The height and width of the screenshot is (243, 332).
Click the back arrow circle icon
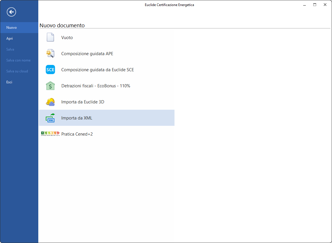(12, 12)
